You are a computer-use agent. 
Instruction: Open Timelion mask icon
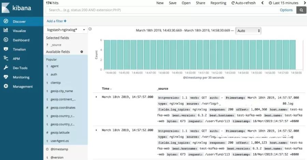coord(6,49)
